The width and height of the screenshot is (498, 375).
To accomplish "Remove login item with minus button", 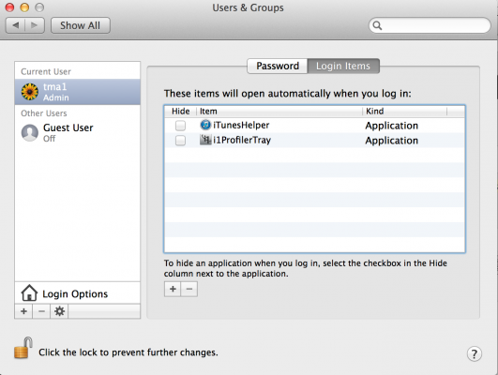I will [x=189, y=289].
